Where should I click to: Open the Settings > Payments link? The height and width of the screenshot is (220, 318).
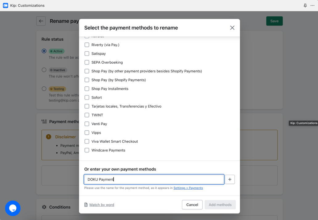[188, 188]
